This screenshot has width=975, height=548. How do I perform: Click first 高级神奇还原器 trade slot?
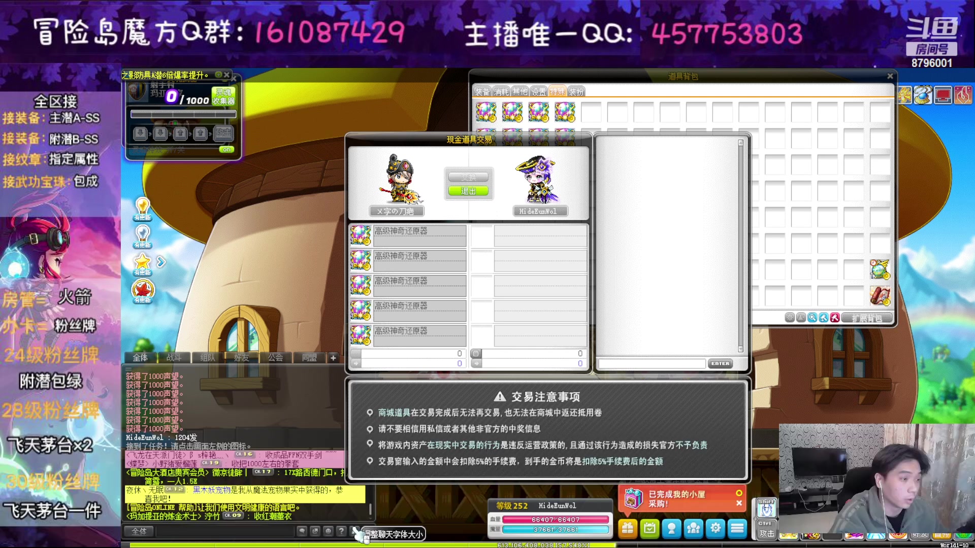(408, 236)
